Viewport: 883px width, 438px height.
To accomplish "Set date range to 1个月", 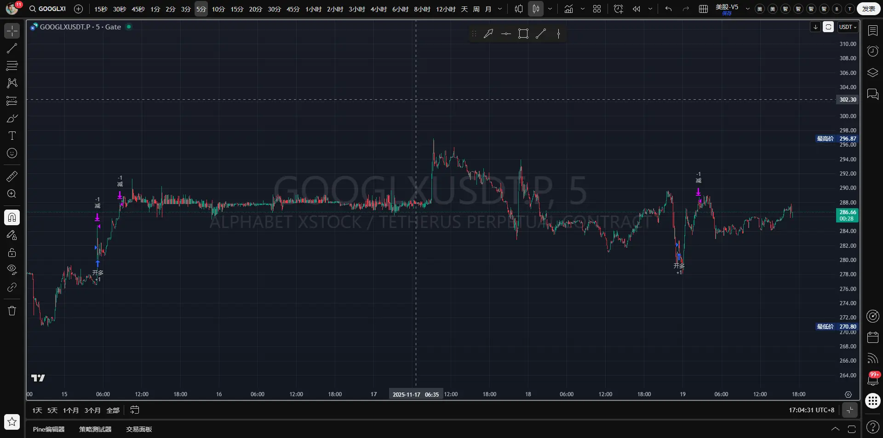I will click(71, 410).
